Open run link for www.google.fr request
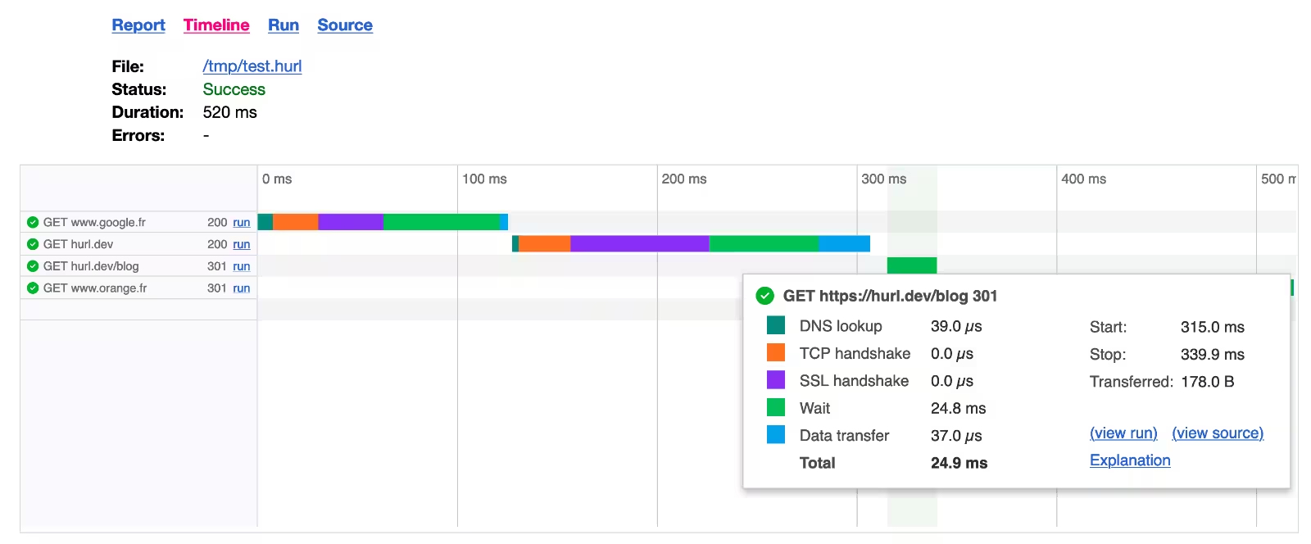1311x544 pixels. coord(241,222)
